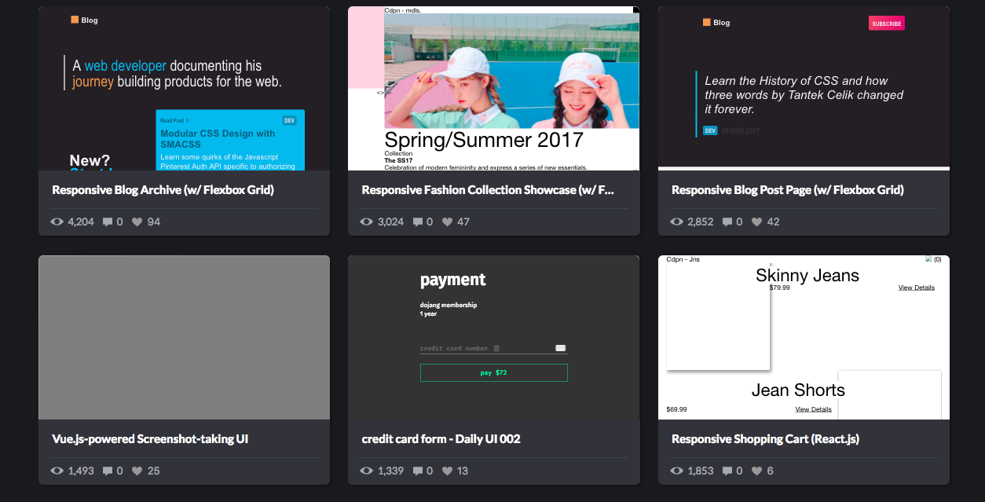Click views eye icon on Fashion Collection Showcase
985x502 pixels.
click(x=366, y=222)
